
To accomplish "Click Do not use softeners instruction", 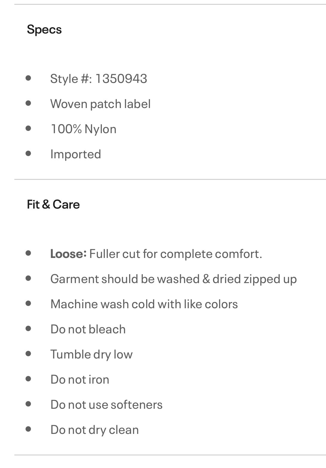I will tap(106, 405).
